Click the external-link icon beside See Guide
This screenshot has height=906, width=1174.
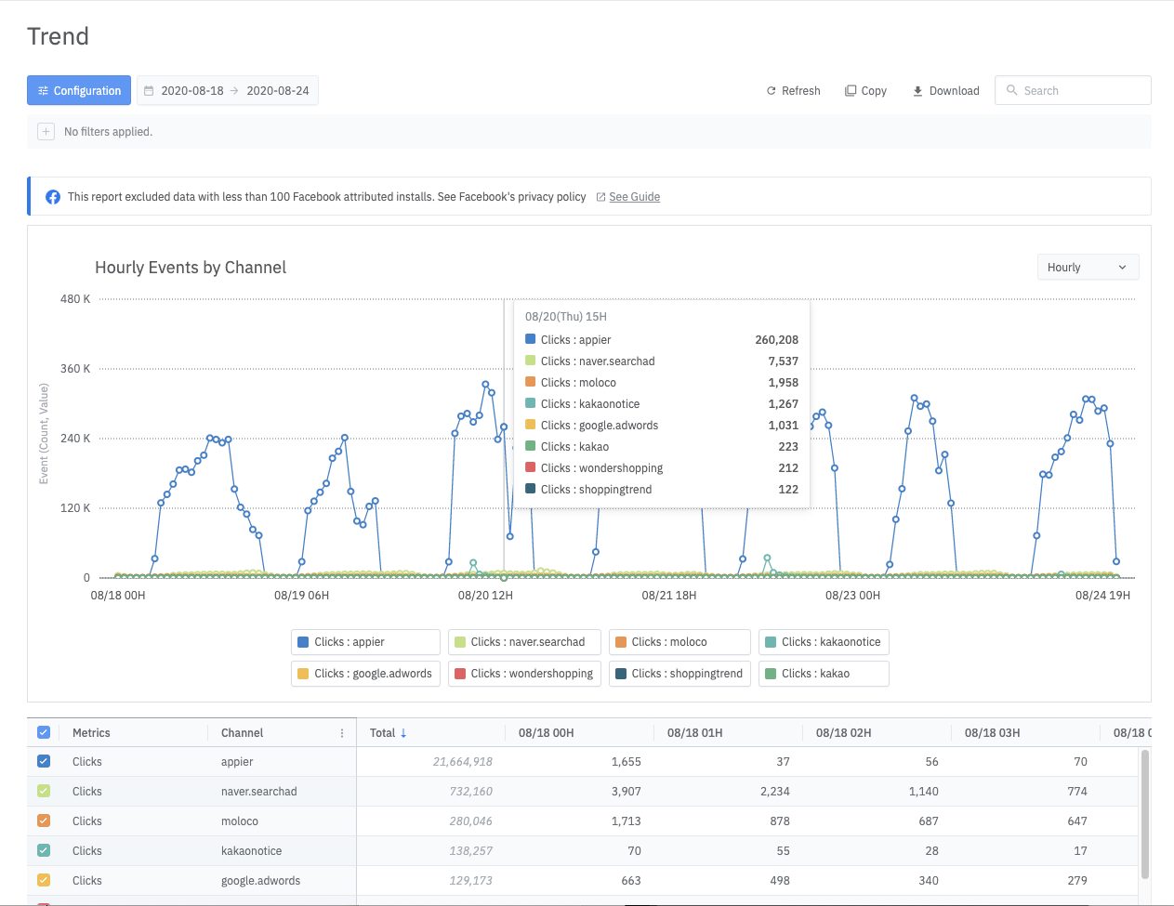(601, 196)
